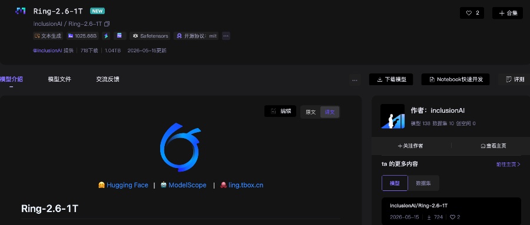530x225 pixels.
Task: Follow the author with 关注作者
Action: pyautogui.click(x=410, y=146)
